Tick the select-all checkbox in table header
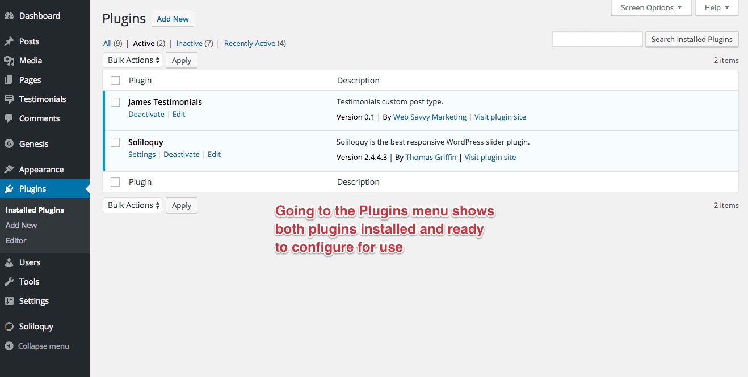Screen dimensions: 748x377 [x=115, y=81]
